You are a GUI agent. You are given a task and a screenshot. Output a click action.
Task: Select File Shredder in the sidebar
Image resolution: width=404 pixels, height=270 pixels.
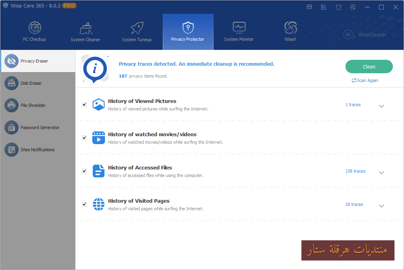coord(33,105)
